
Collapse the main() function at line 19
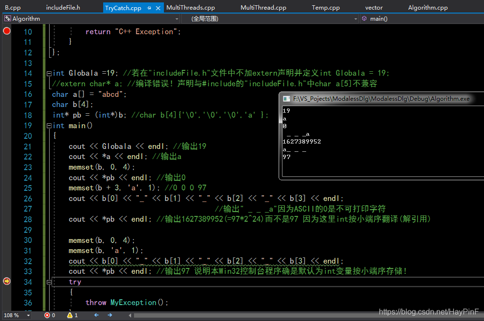click(x=49, y=126)
